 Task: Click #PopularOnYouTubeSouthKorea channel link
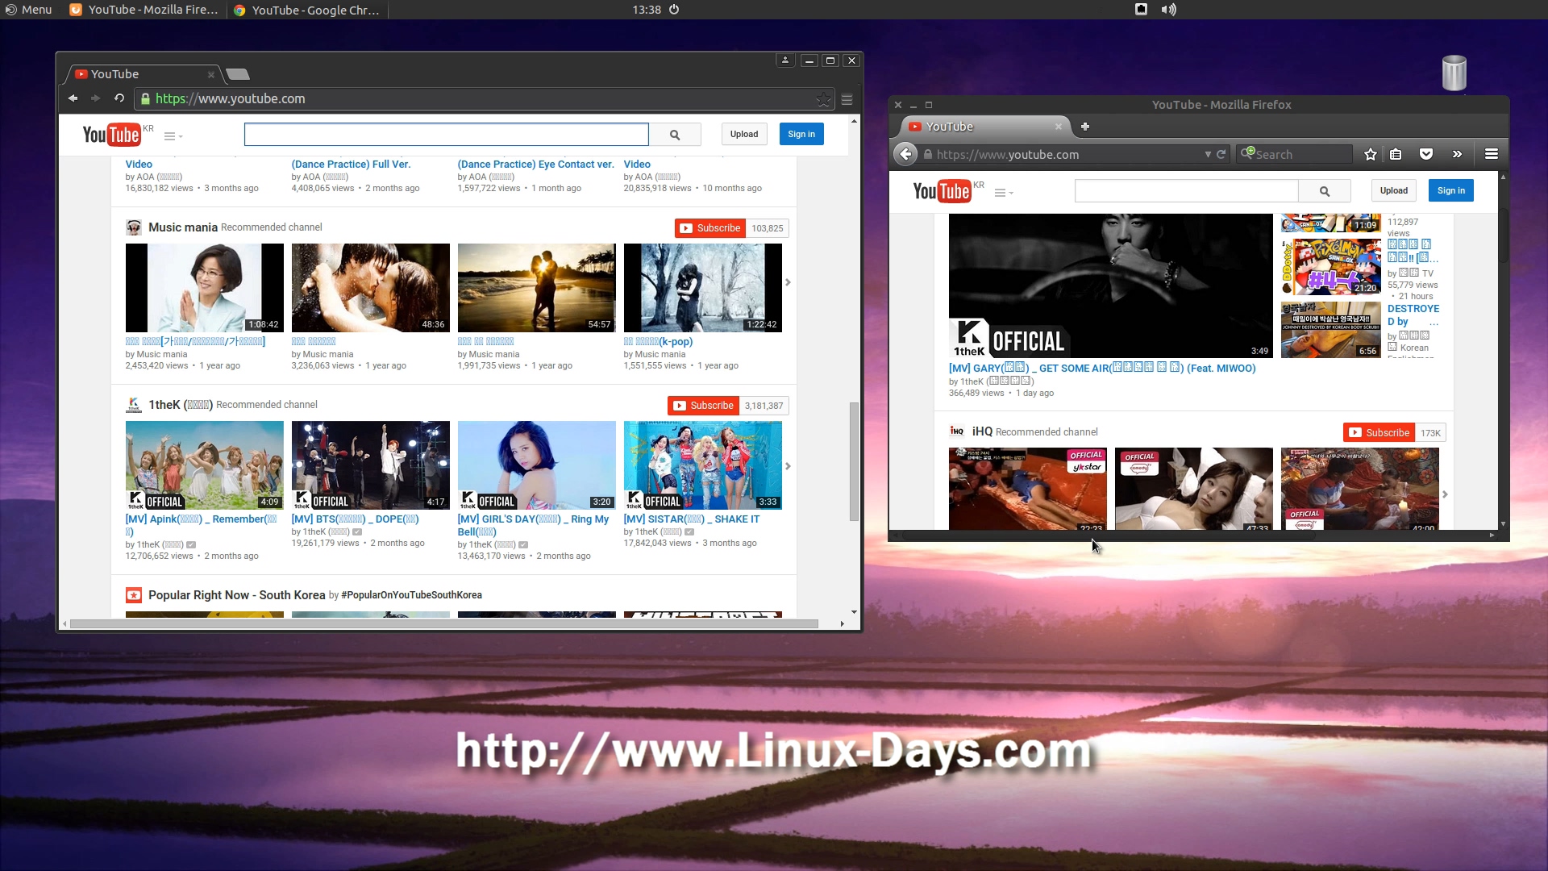[411, 595]
